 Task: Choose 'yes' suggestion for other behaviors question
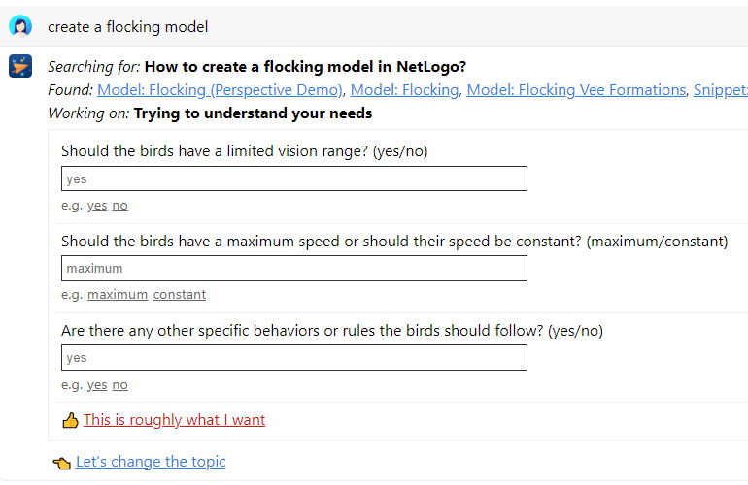(97, 384)
